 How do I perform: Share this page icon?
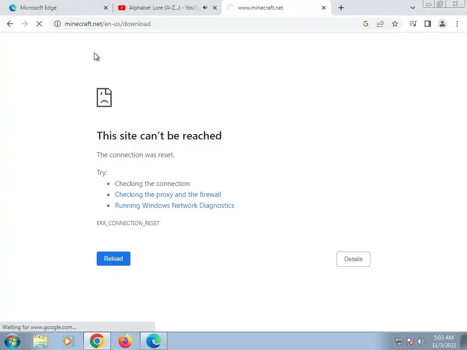coord(380,24)
